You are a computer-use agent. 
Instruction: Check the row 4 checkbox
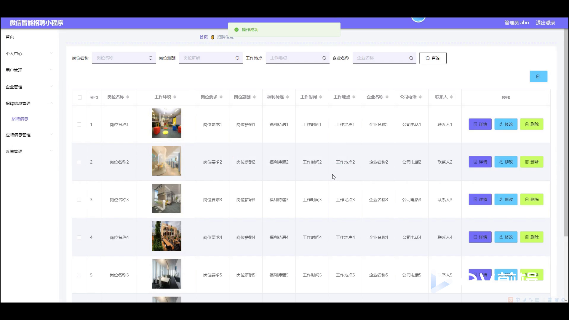click(x=79, y=237)
